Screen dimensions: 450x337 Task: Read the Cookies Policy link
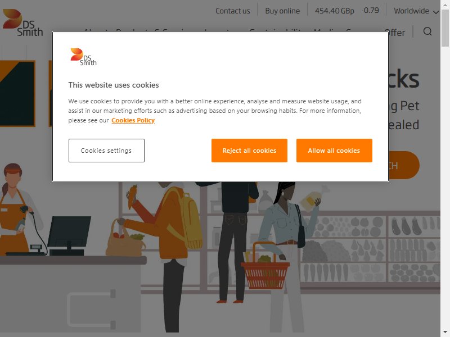coord(133,120)
